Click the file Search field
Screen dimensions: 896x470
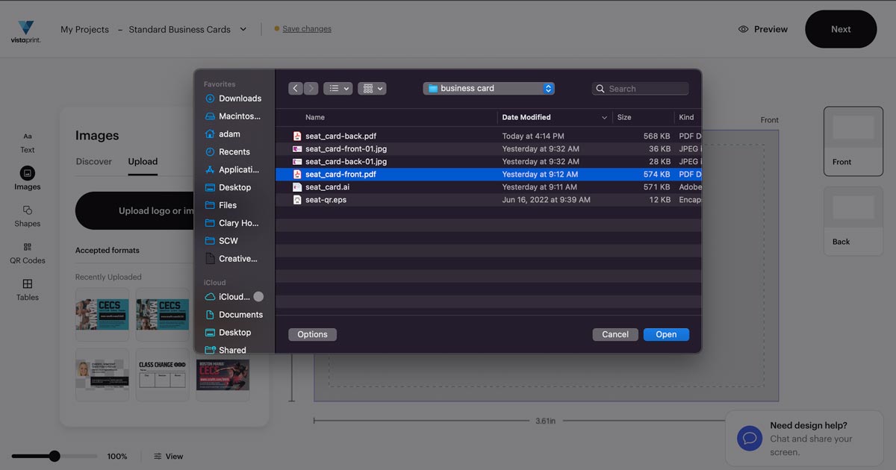click(647, 89)
